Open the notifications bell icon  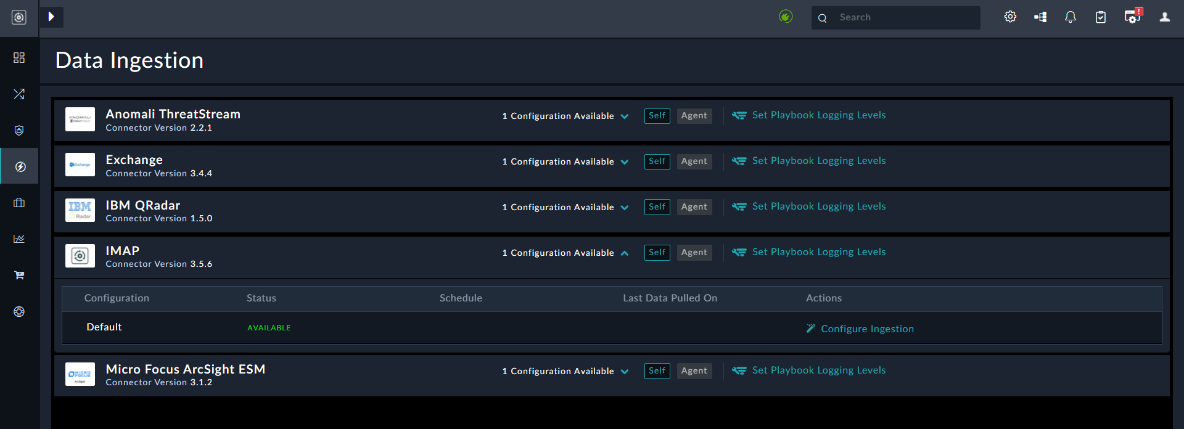tap(1071, 17)
